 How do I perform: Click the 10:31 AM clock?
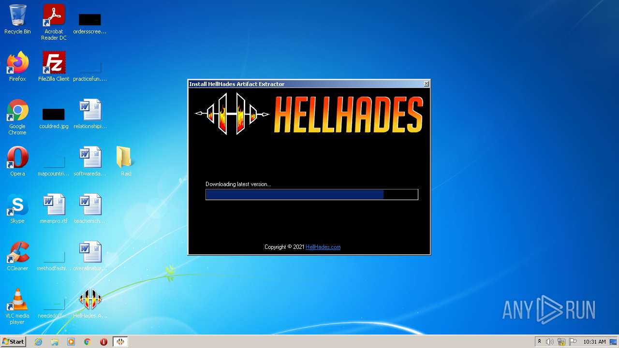pyautogui.click(x=594, y=342)
